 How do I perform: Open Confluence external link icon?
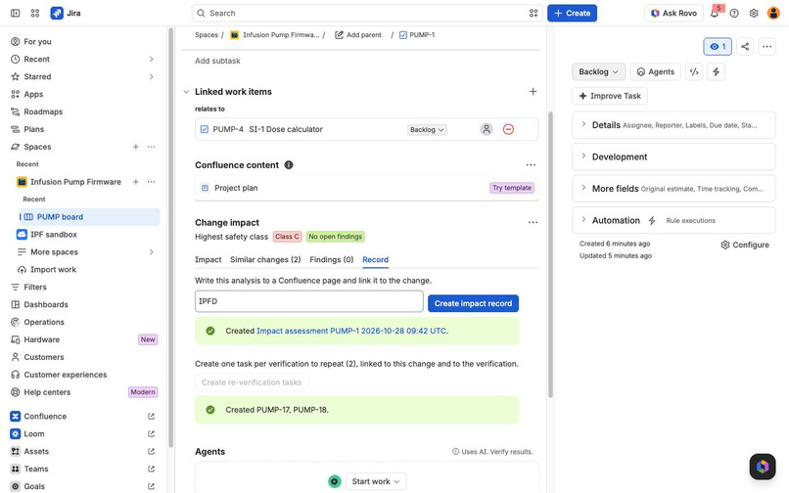pyautogui.click(x=151, y=416)
